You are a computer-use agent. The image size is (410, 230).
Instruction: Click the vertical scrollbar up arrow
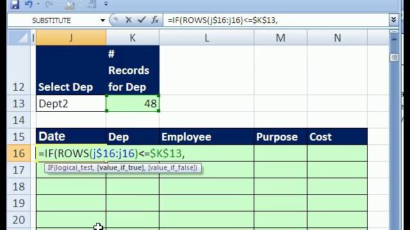[x=394, y=40]
